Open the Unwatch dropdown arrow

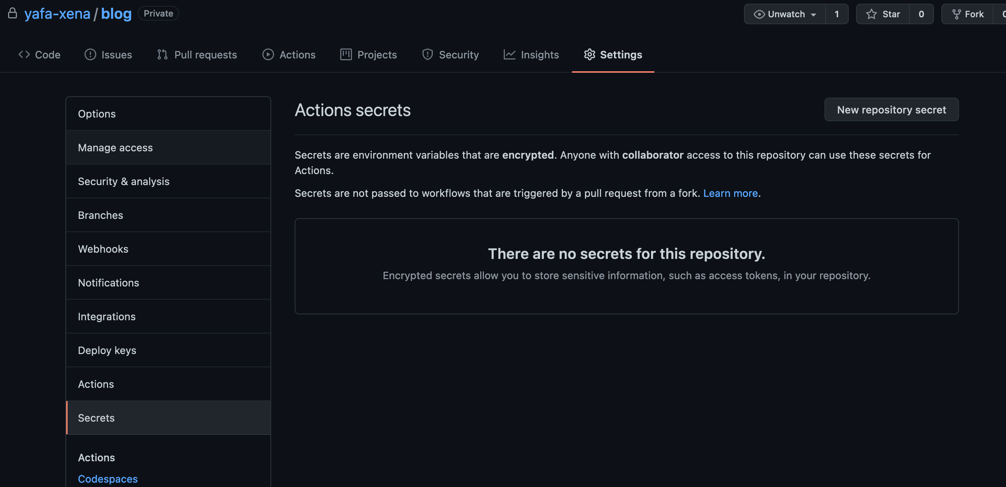(x=813, y=15)
